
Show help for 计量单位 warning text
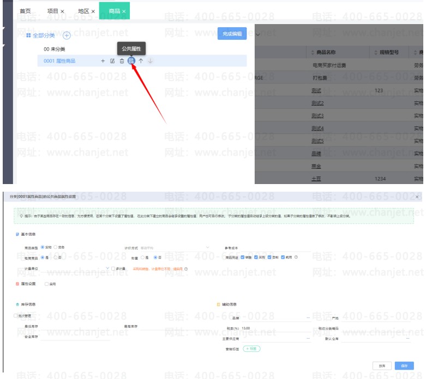pos(186,269)
